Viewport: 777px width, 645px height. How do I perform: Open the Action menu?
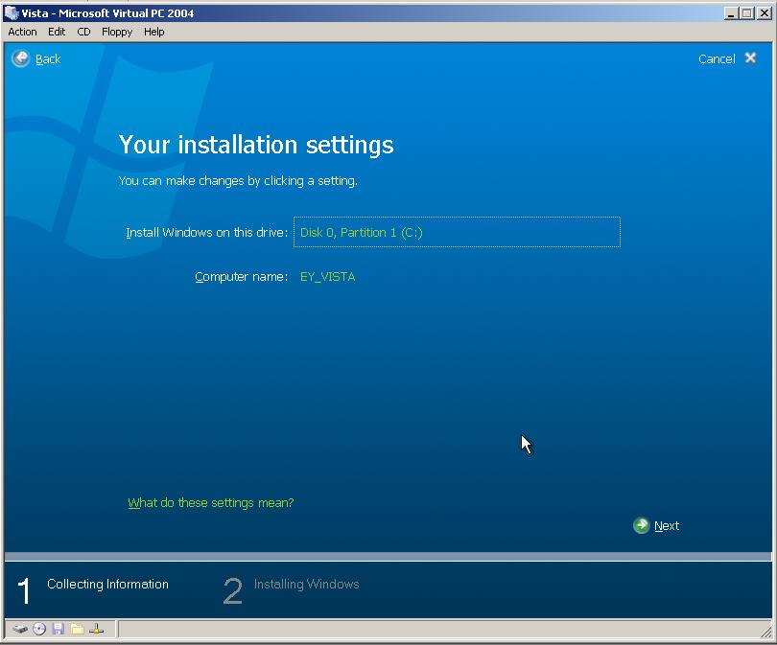(x=22, y=32)
